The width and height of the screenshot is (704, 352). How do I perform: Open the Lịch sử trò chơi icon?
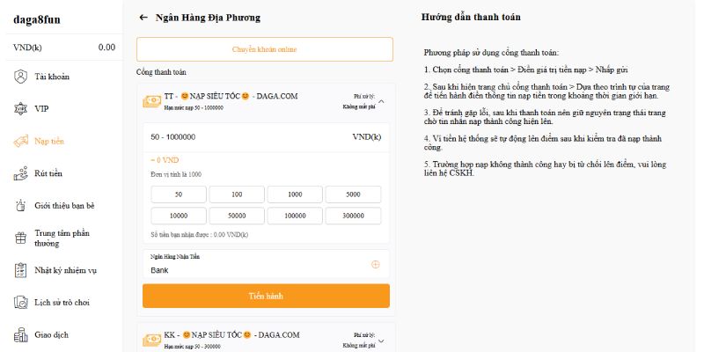20,302
